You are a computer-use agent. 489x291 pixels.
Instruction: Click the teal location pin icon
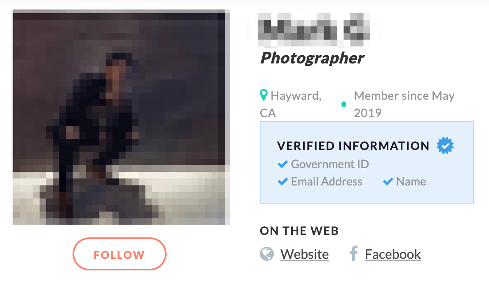[263, 95]
